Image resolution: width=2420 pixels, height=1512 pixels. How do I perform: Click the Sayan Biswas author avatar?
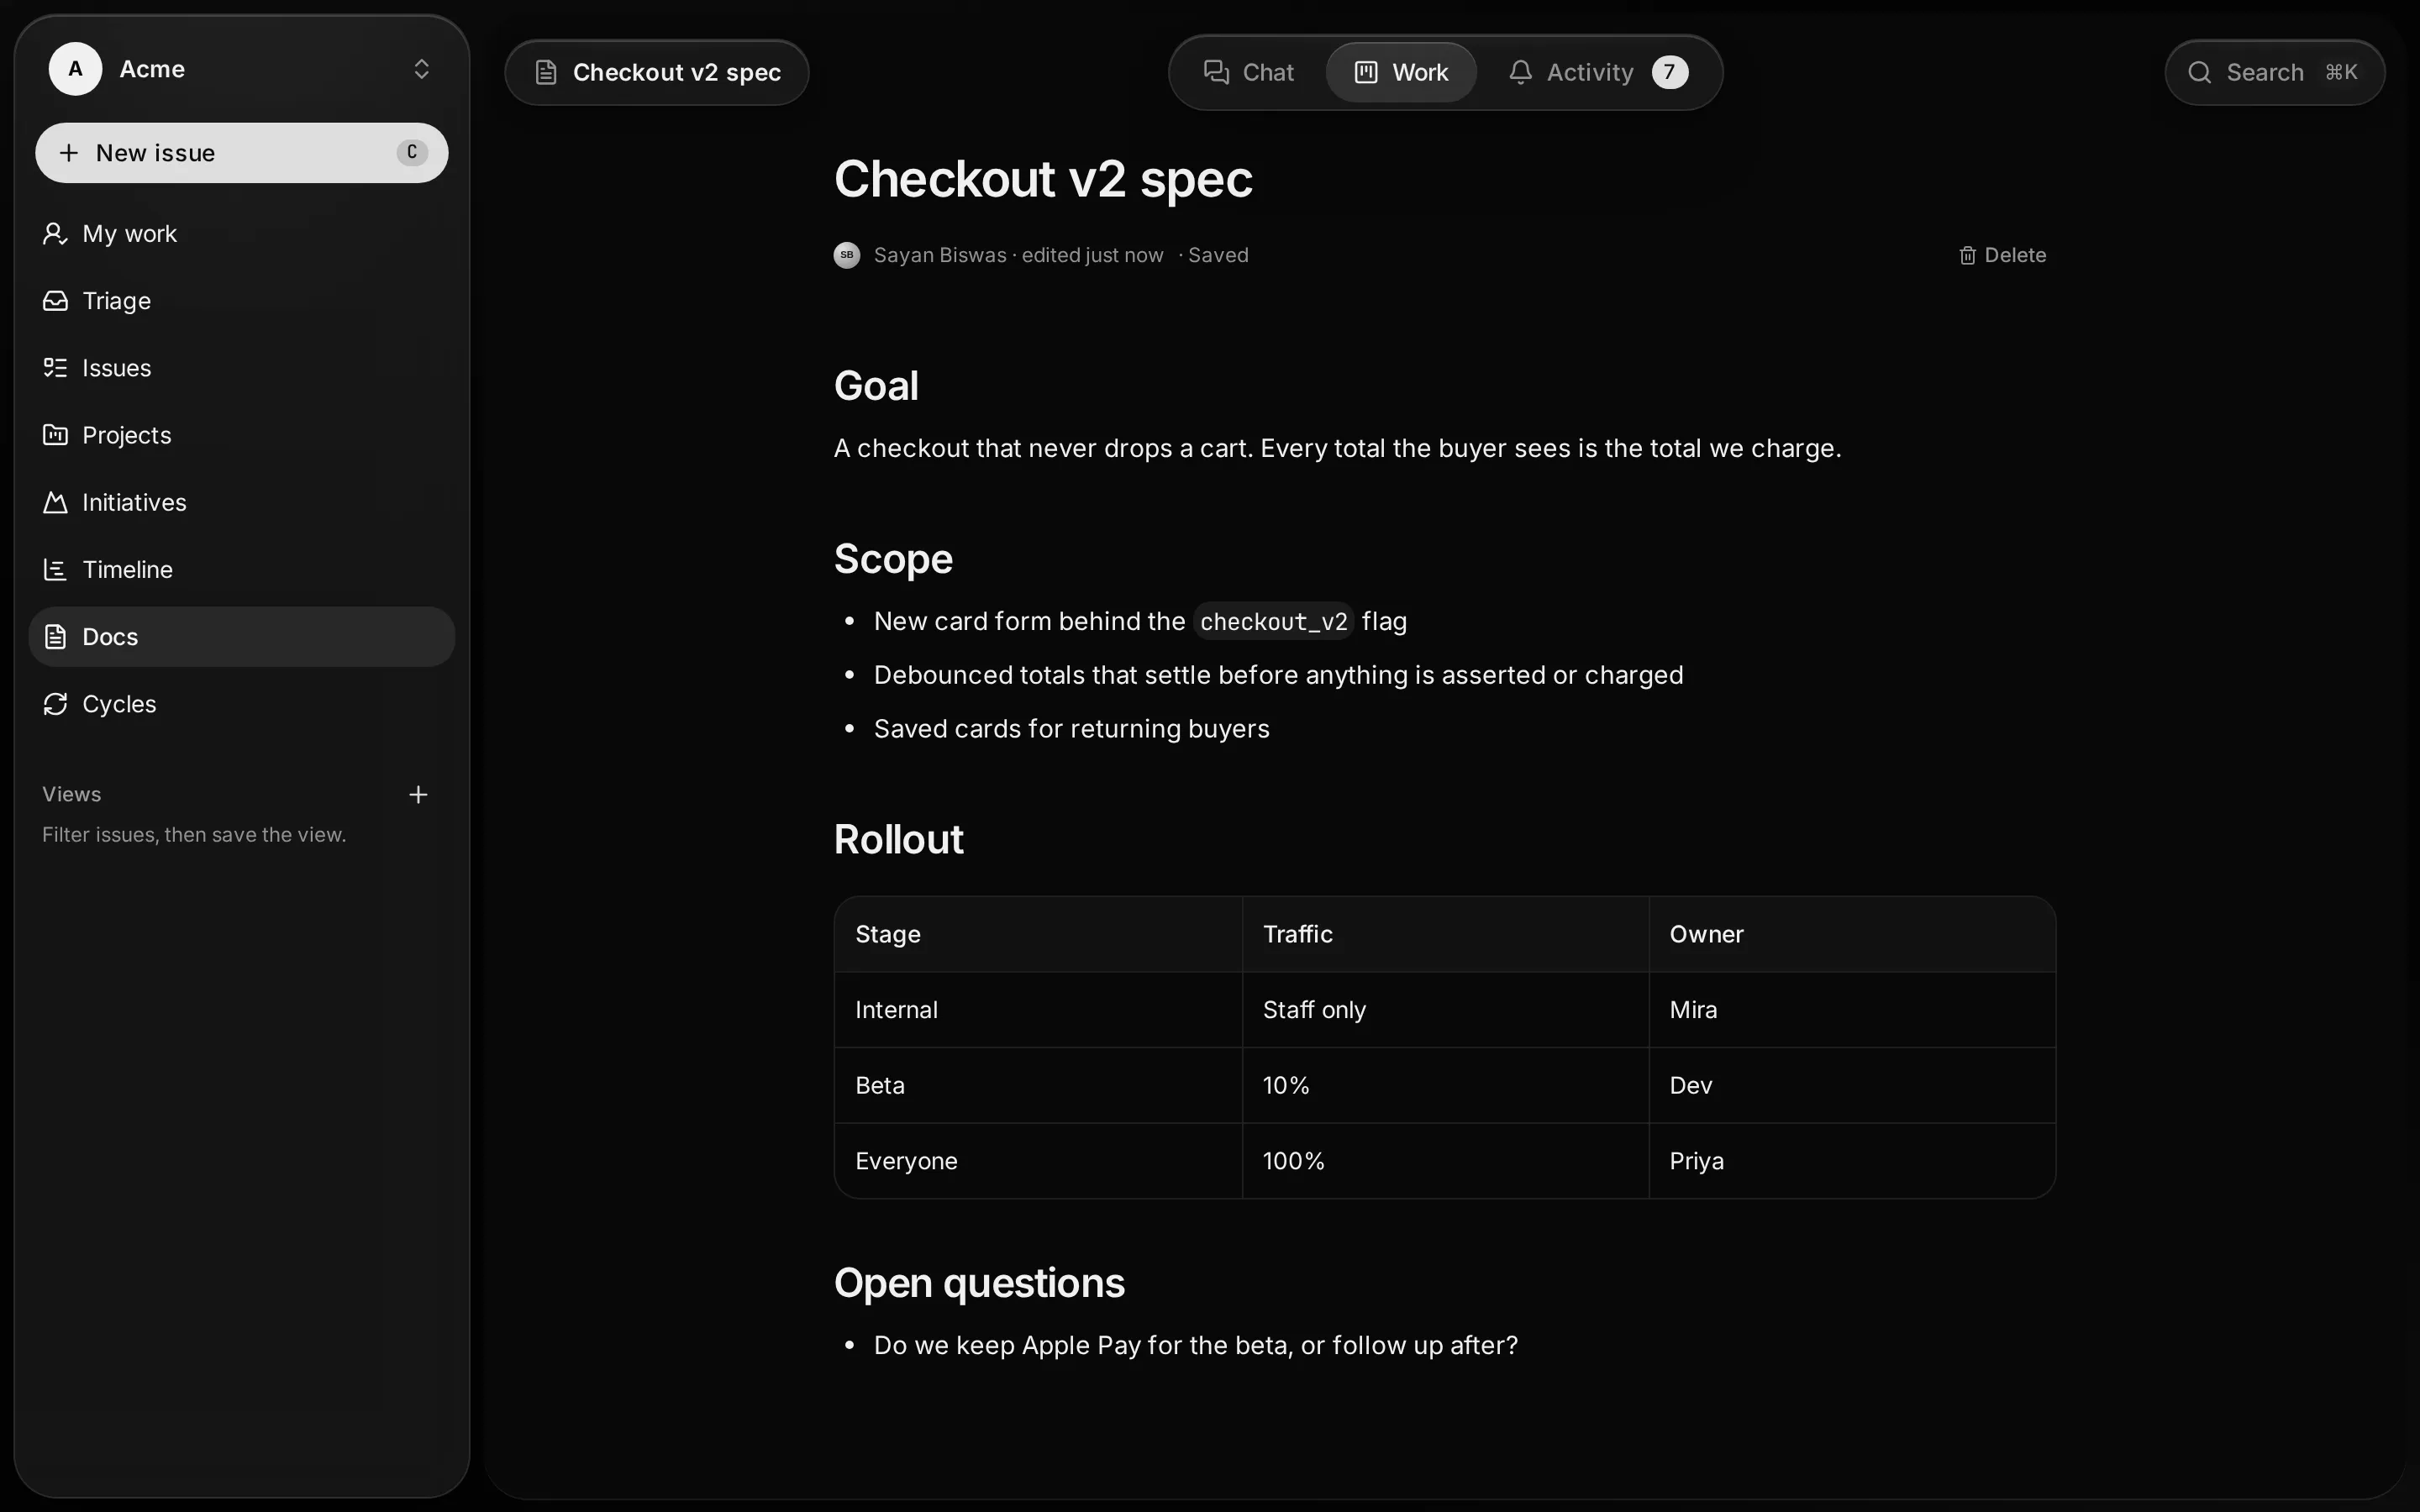[x=847, y=255]
